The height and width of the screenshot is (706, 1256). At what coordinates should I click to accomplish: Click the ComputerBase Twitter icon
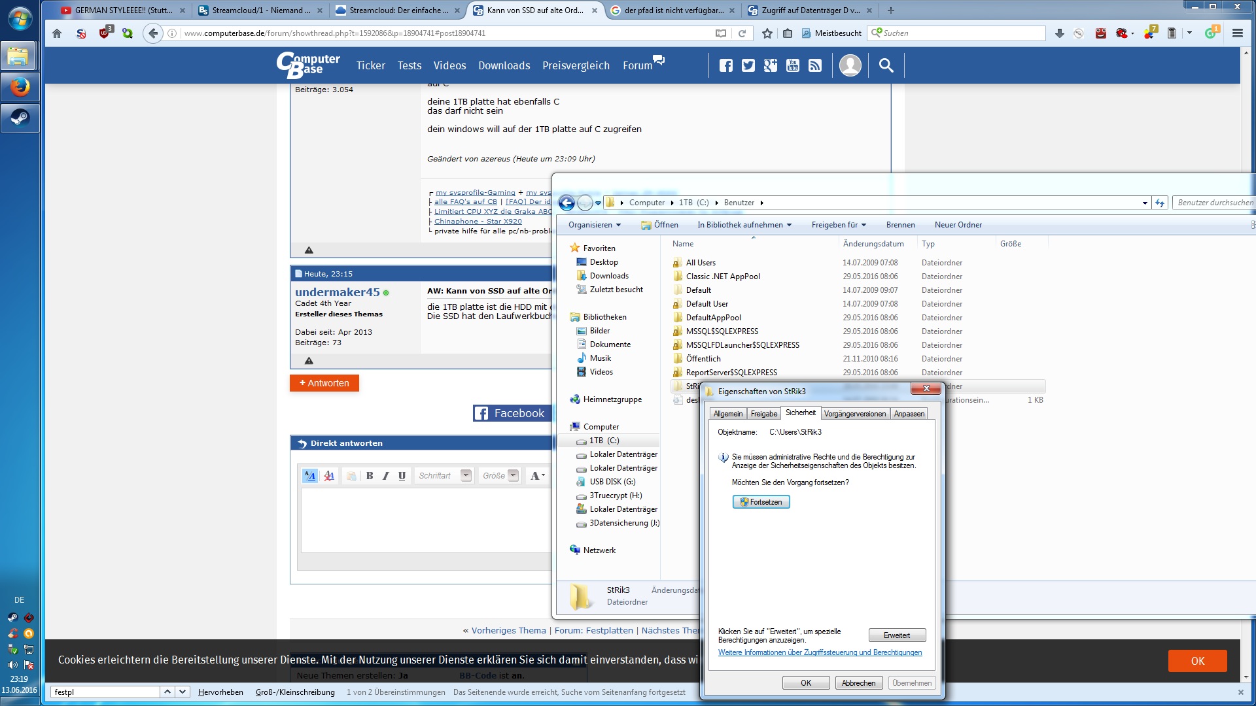(748, 65)
